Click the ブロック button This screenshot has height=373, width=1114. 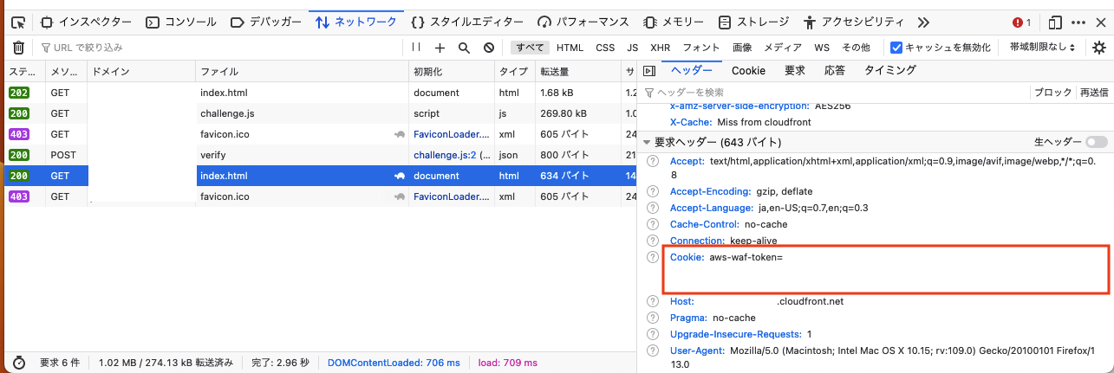pyautogui.click(x=1053, y=93)
